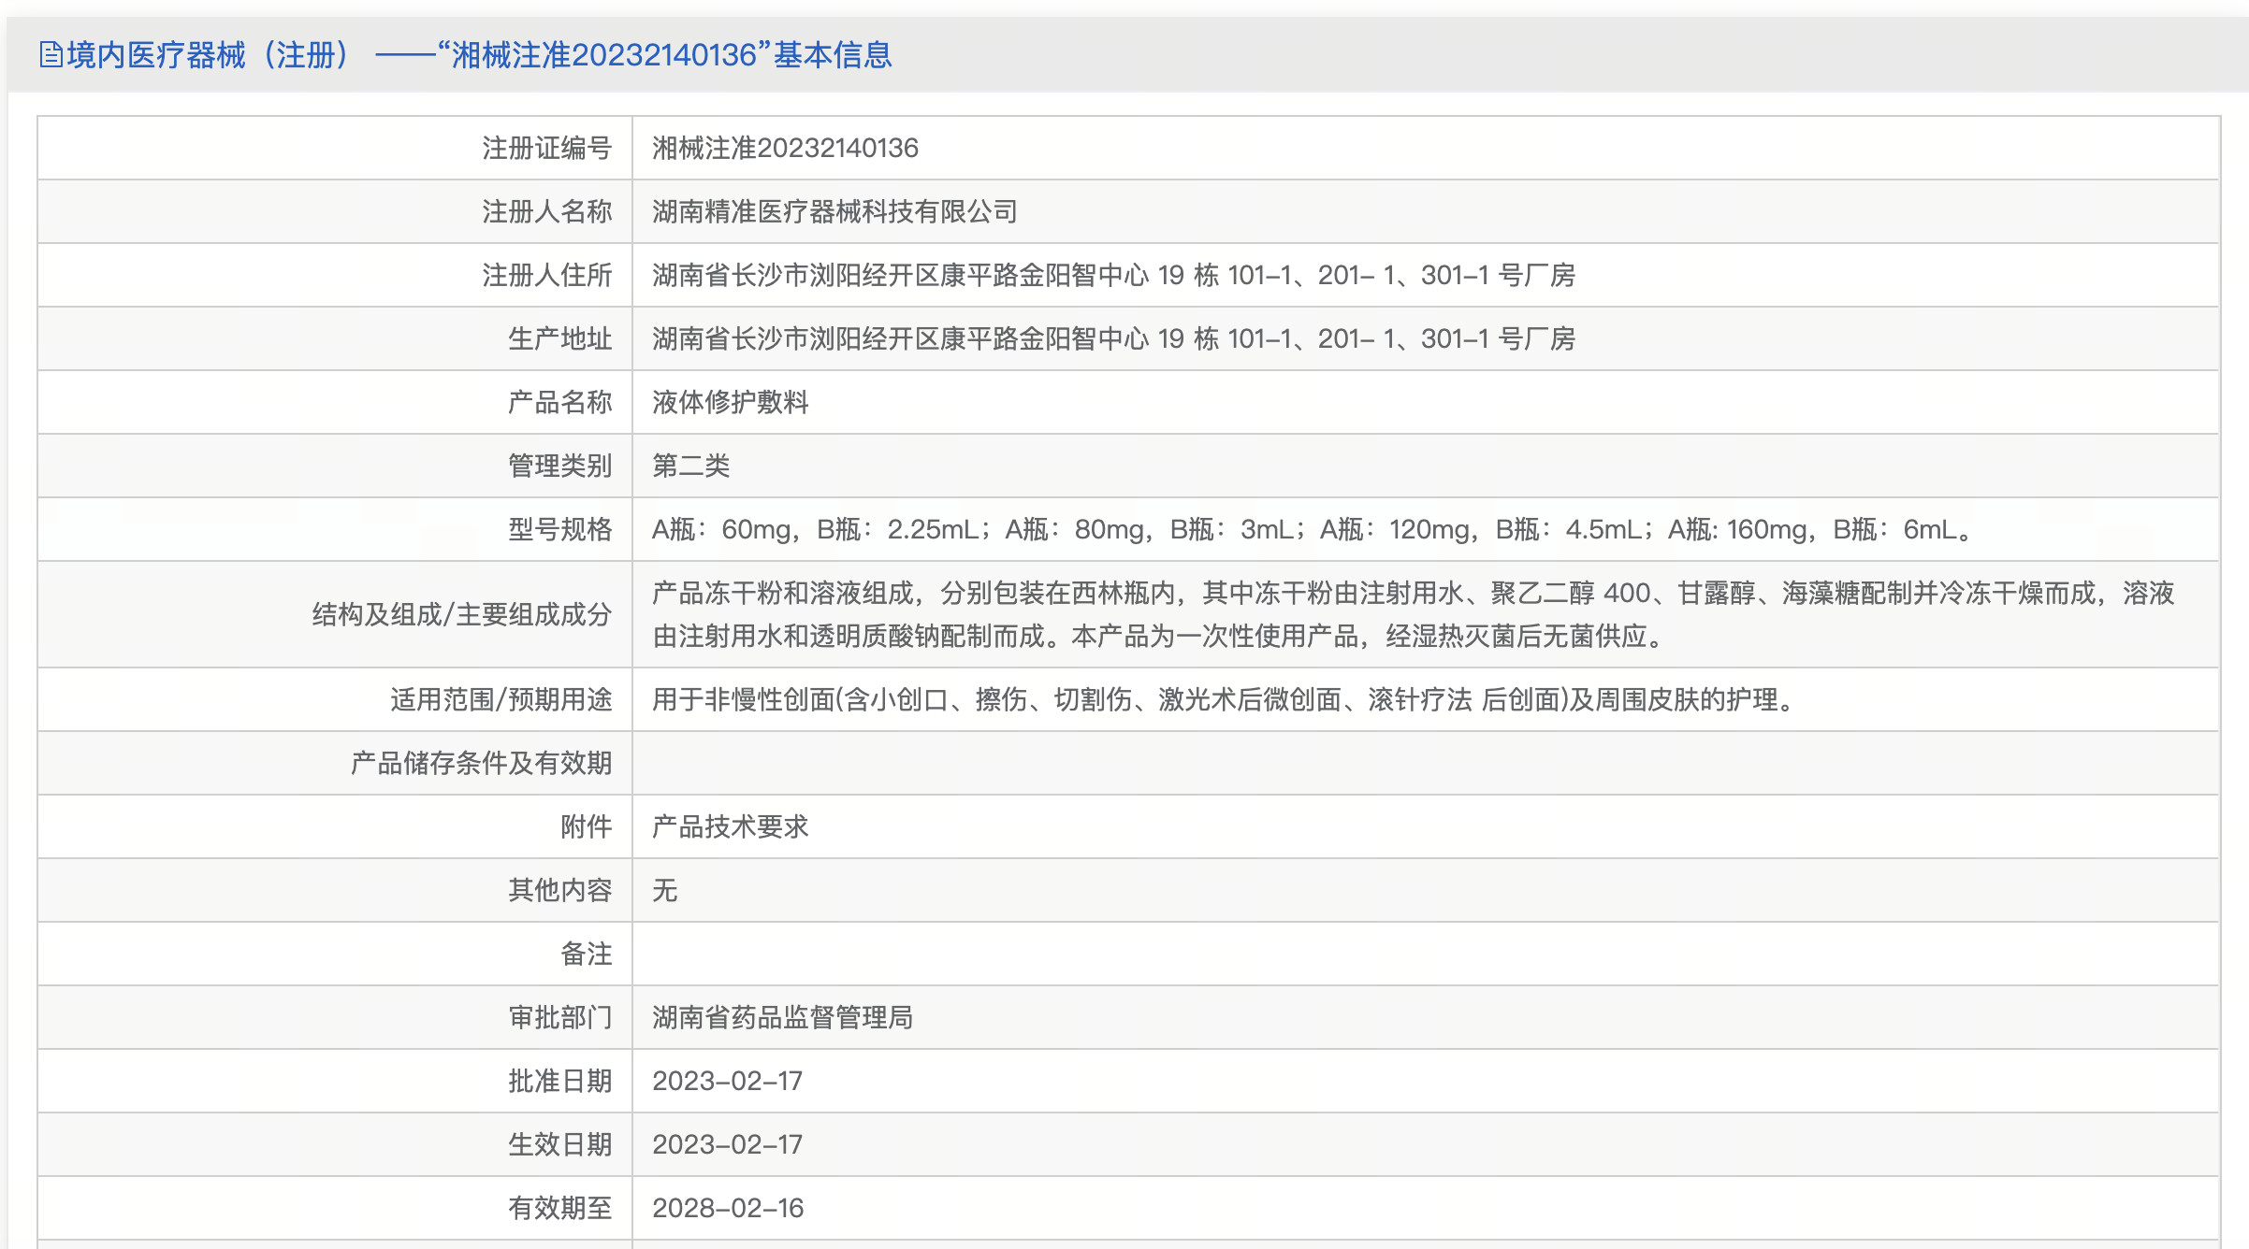Image resolution: width=2249 pixels, height=1249 pixels.
Task: Click the 管理类别 label
Action: [559, 466]
